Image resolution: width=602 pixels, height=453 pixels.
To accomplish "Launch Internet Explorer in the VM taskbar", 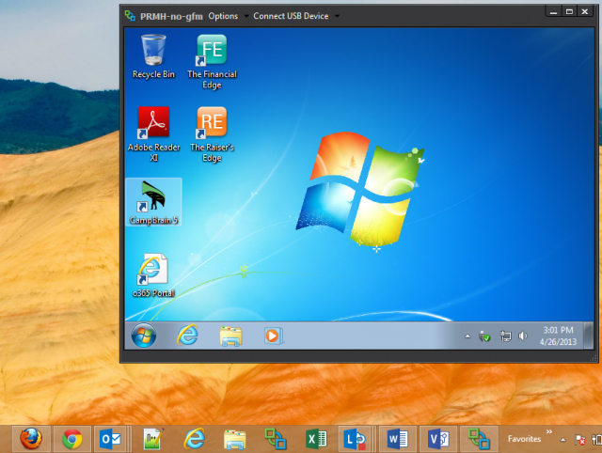I will [187, 336].
